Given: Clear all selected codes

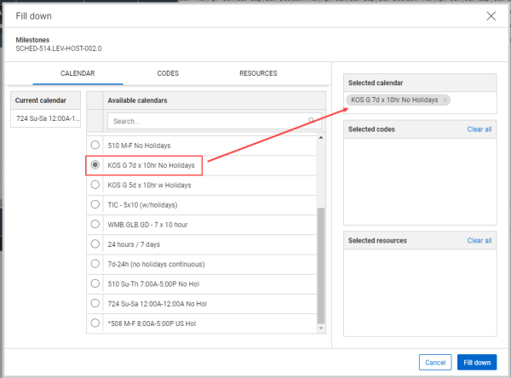Looking at the screenshot, I should coord(479,129).
